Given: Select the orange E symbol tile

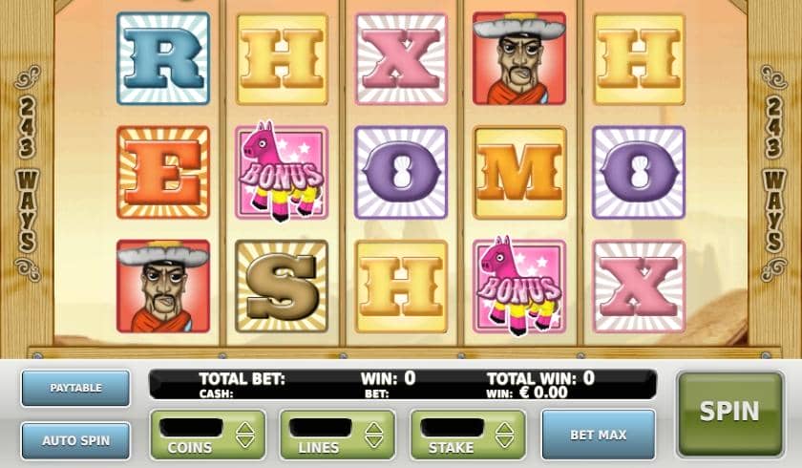Looking at the screenshot, I should click(163, 172).
